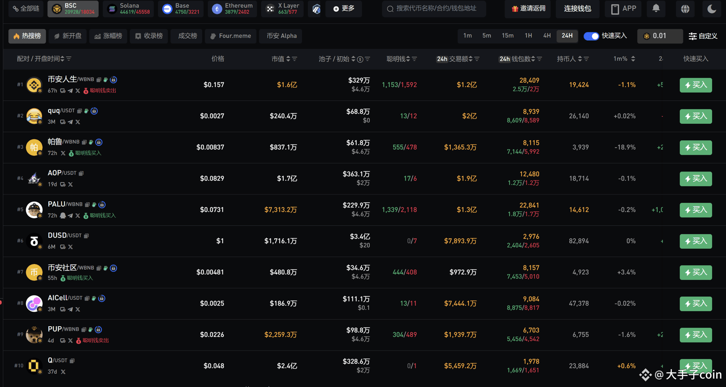Click the pool currency dollar toggle icon

coord(360,59)
